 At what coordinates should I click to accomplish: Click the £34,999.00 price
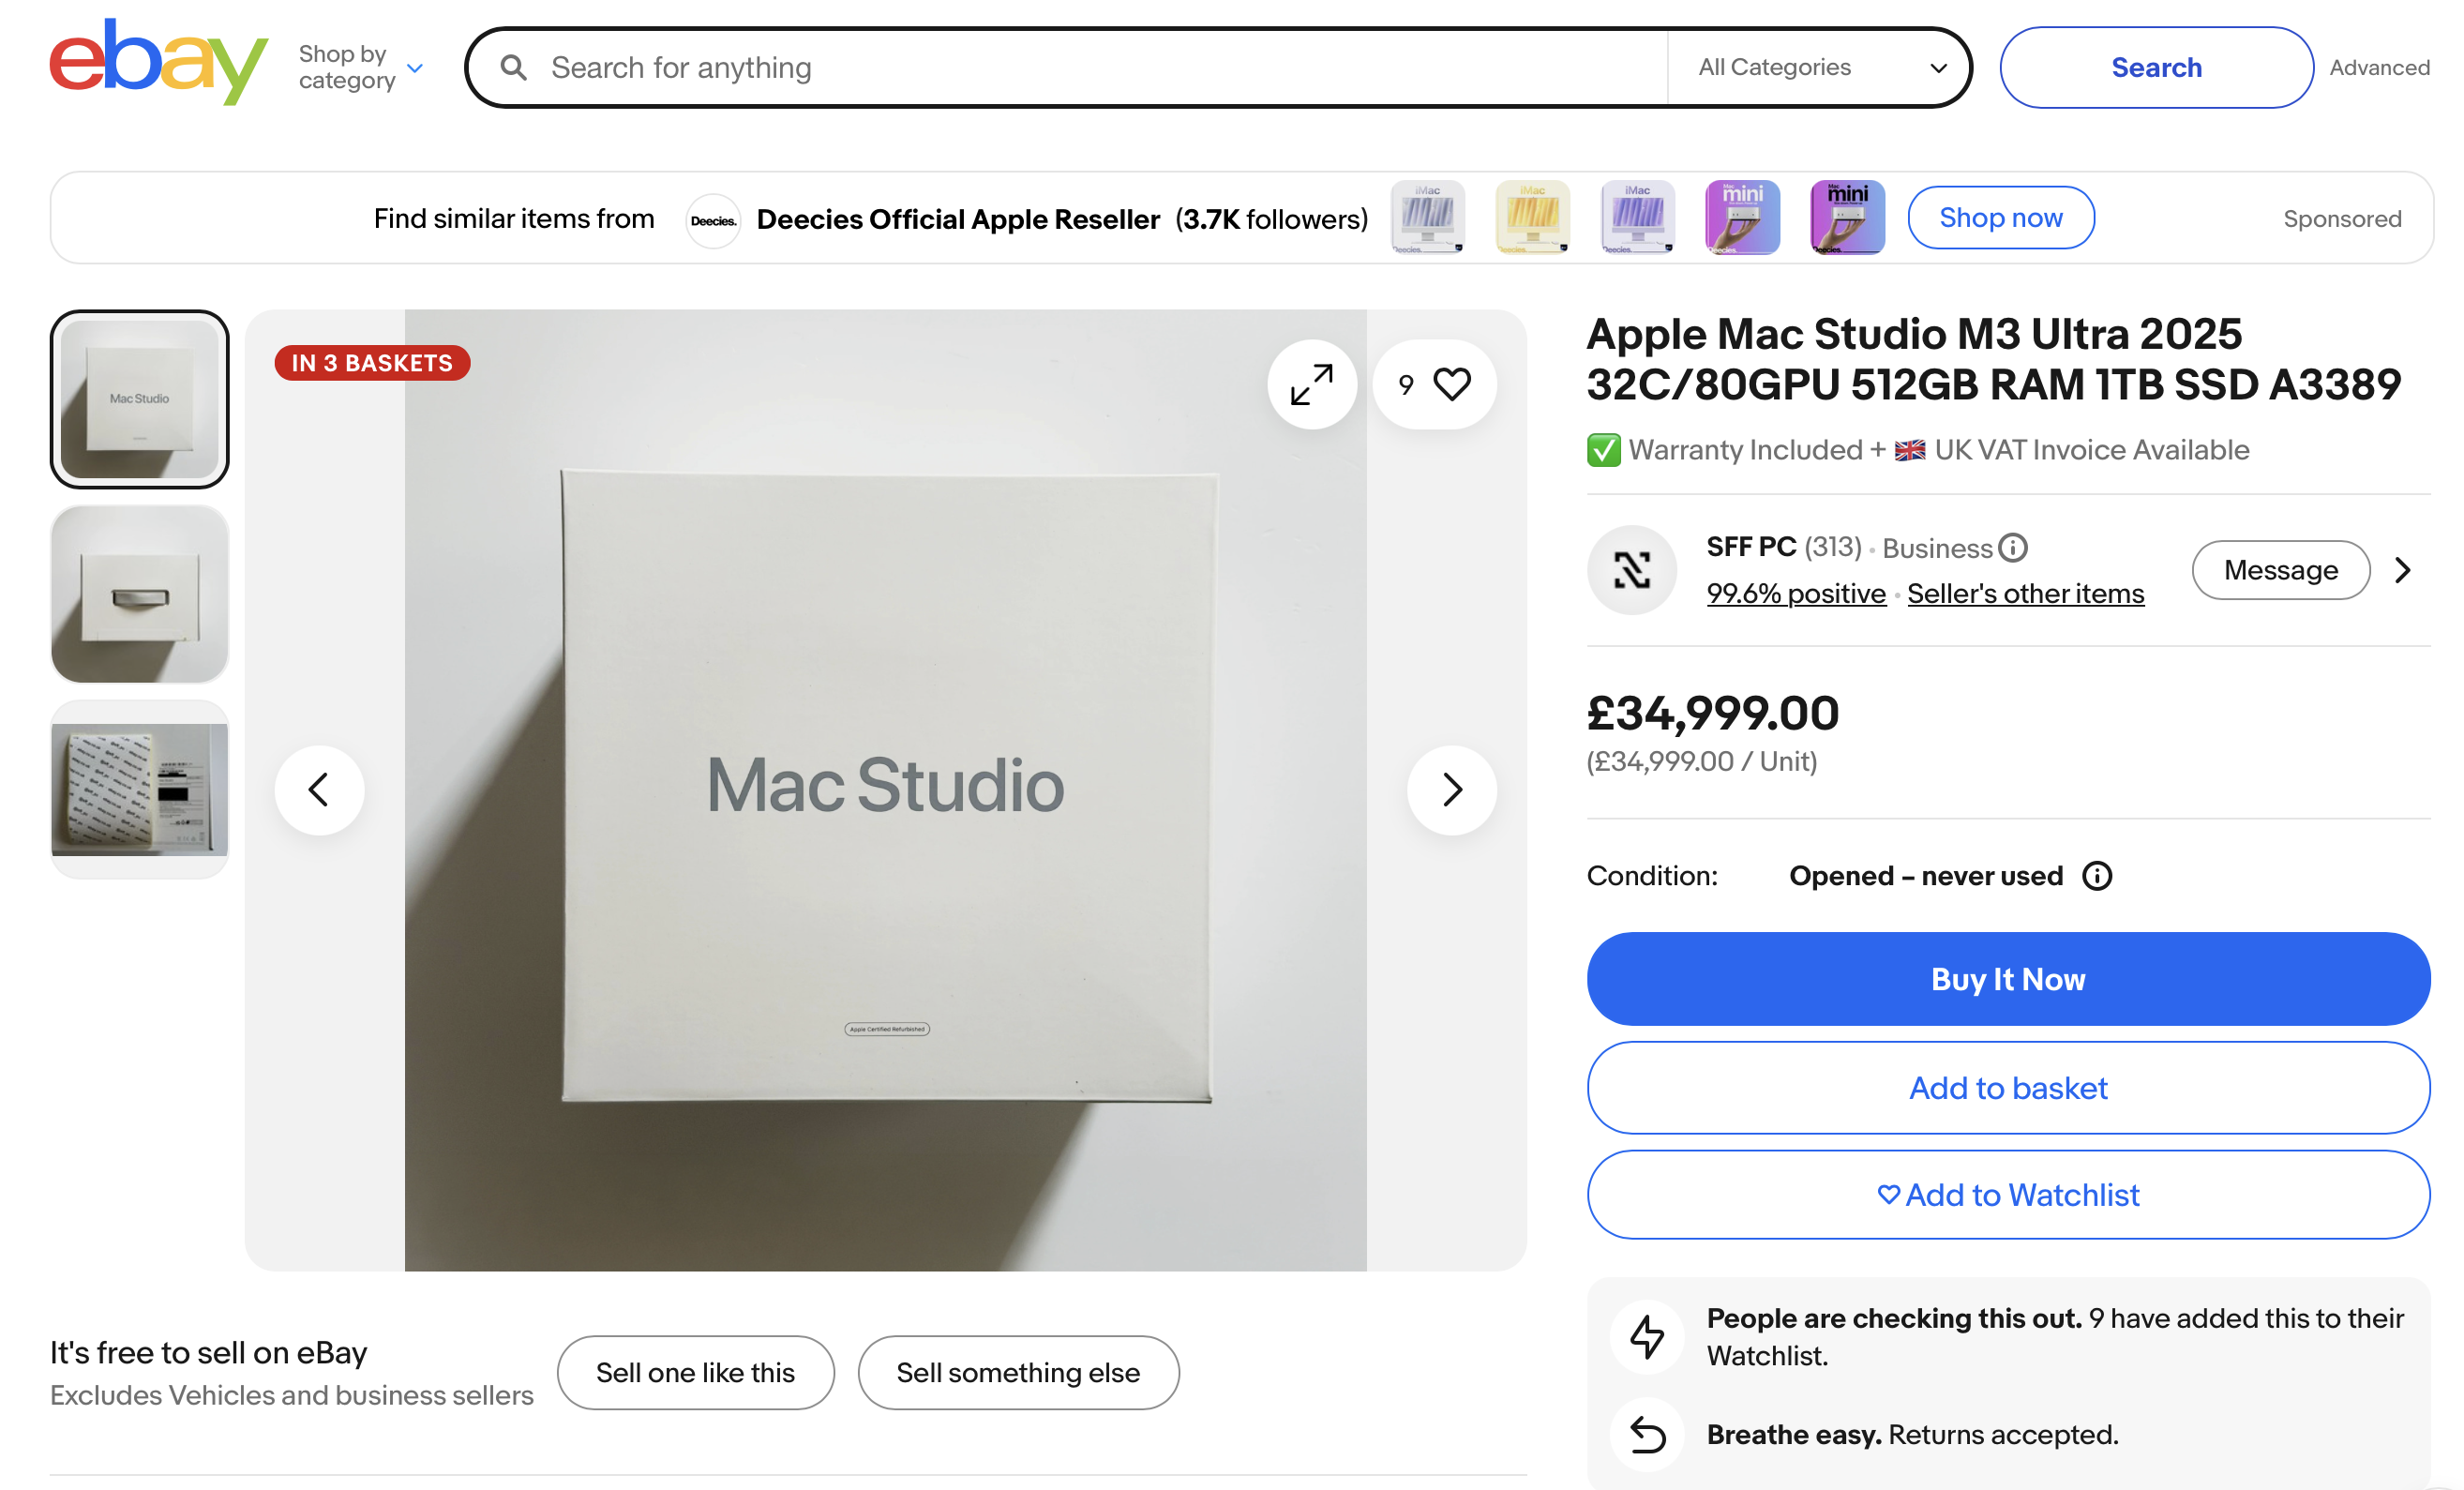pyautogui.click(x=1712, y=713)
